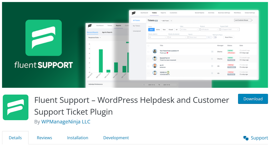Select the Agents Reports tab

[107, 32]
